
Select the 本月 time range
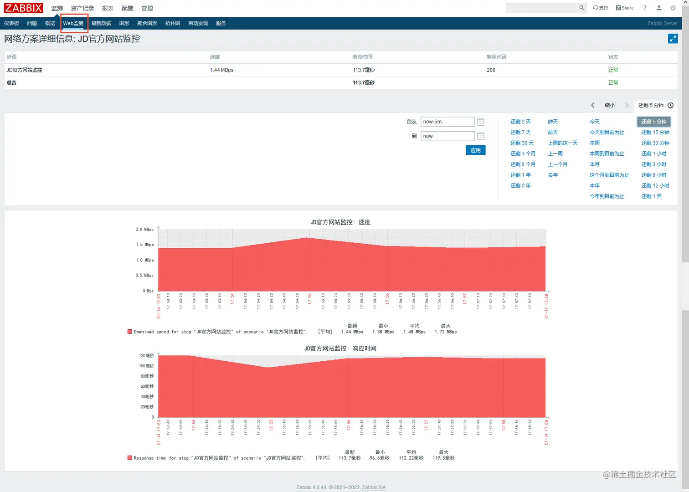595,164
